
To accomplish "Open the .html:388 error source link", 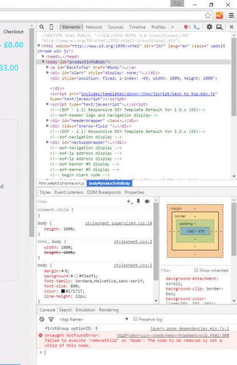I will point(173,335).
